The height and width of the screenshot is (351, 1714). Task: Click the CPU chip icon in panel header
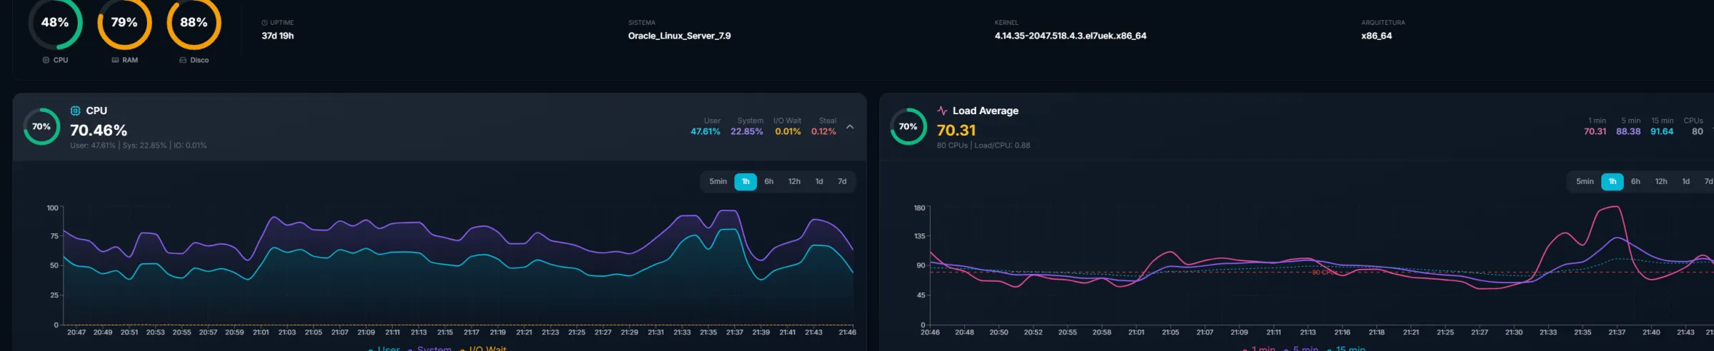(75, 111)
